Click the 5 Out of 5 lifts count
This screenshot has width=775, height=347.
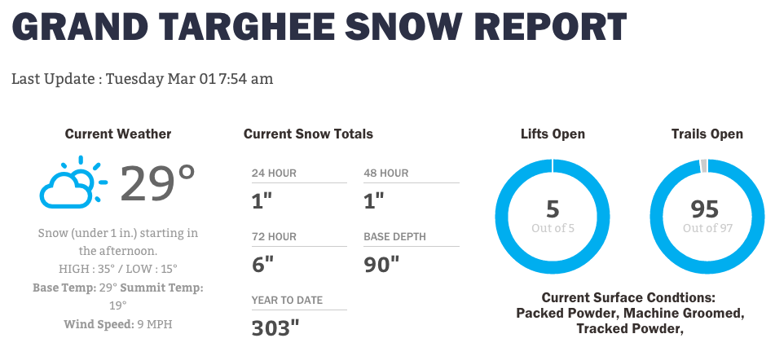click(x=553, y=216)
